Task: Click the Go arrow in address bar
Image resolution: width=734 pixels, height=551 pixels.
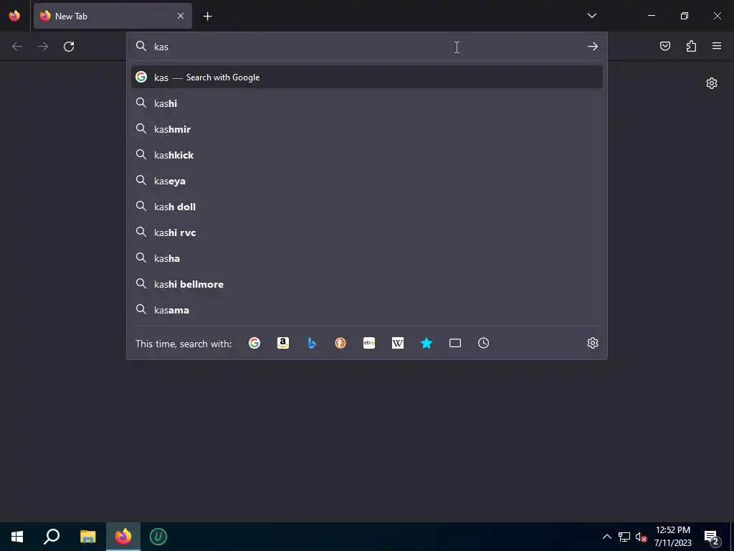Action: point(593,47)
